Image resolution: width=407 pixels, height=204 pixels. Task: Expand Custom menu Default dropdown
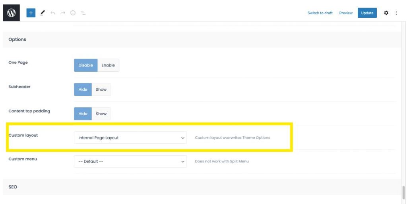coord(130,162)
